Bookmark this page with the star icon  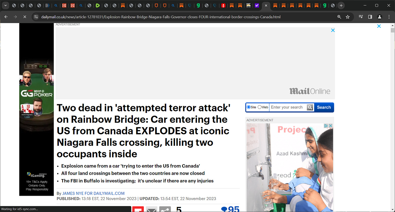pos(348,17)
